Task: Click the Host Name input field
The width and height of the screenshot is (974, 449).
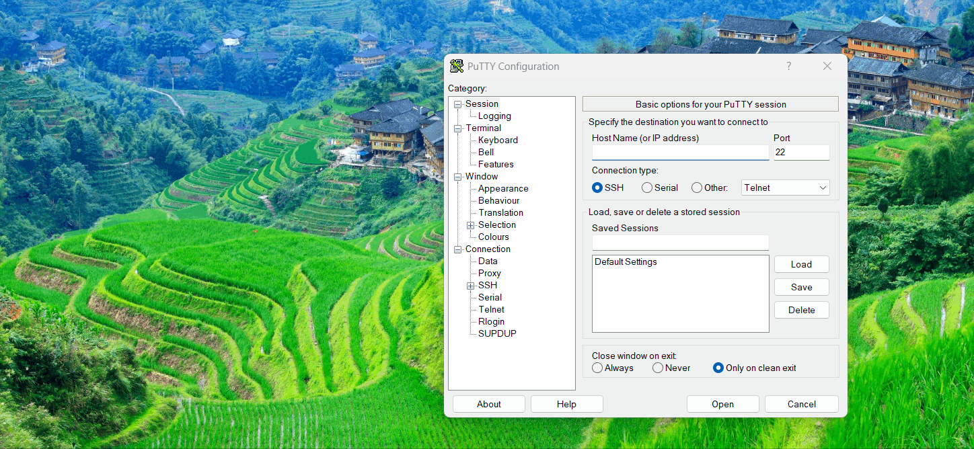Action: [x=680, y=153]
